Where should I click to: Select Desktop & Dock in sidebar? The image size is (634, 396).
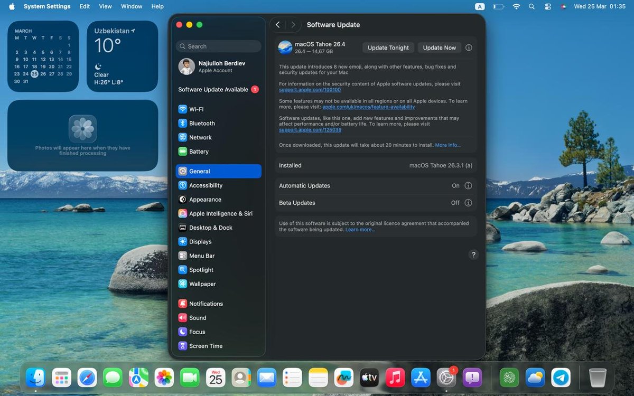pos(218,228)
